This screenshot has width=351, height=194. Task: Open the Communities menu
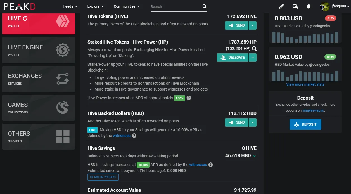click(x=127, y=6)
